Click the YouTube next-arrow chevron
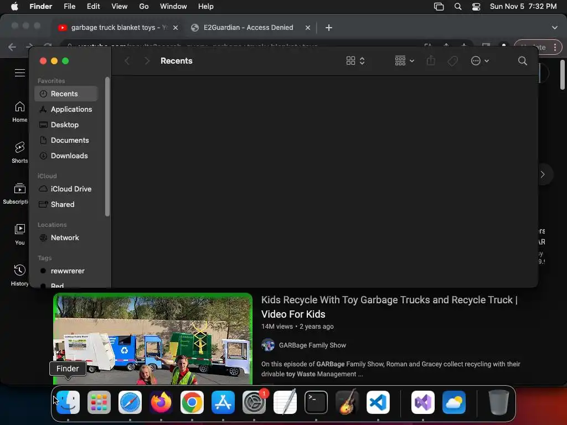The width and height of the screenshot is (567, 425). point(543,174)
